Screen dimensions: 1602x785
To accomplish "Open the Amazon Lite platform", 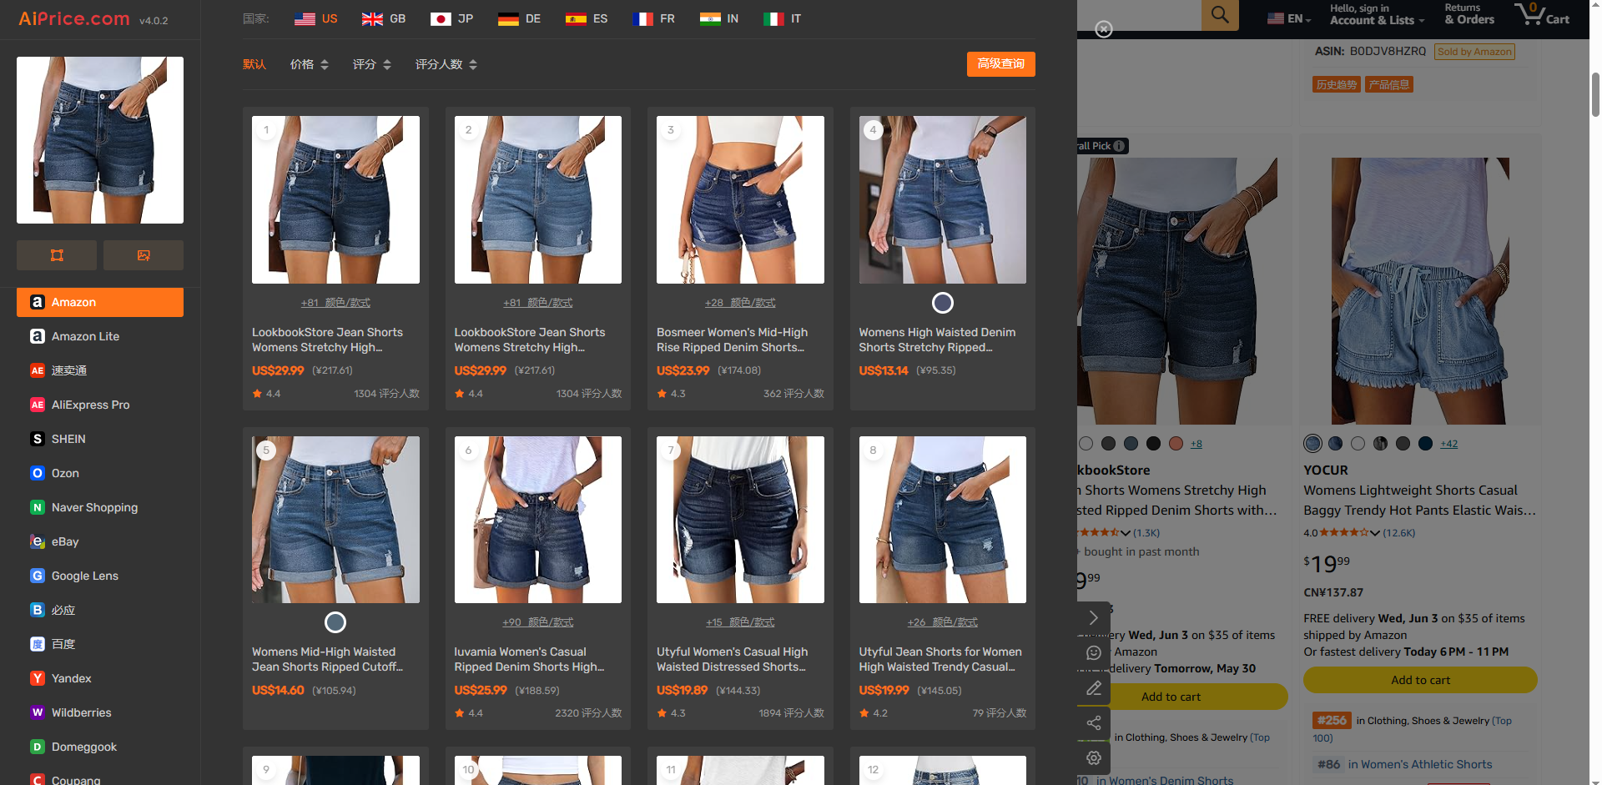I will coord(100,336).
